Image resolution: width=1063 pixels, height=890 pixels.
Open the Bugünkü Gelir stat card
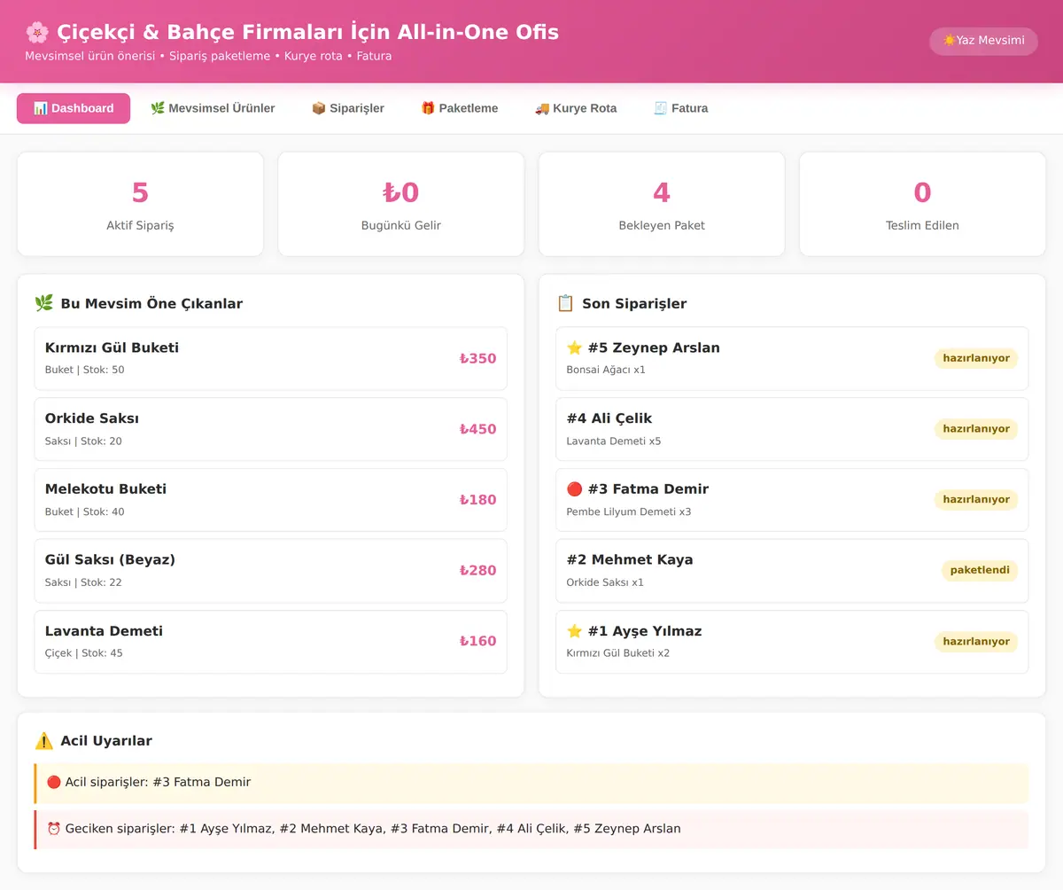click(x=401, y=204)
